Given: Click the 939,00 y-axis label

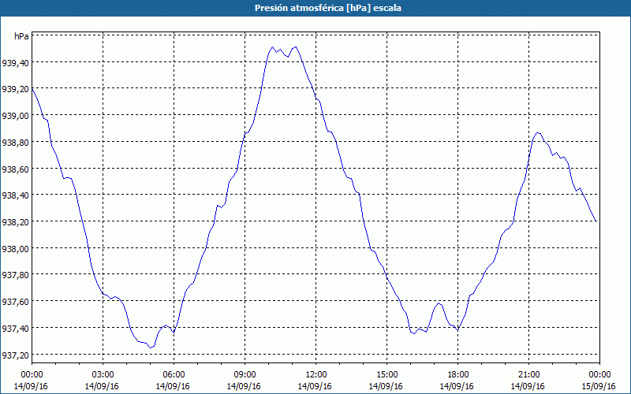Looking at the screenshot, I should click(x=15, y=115).
